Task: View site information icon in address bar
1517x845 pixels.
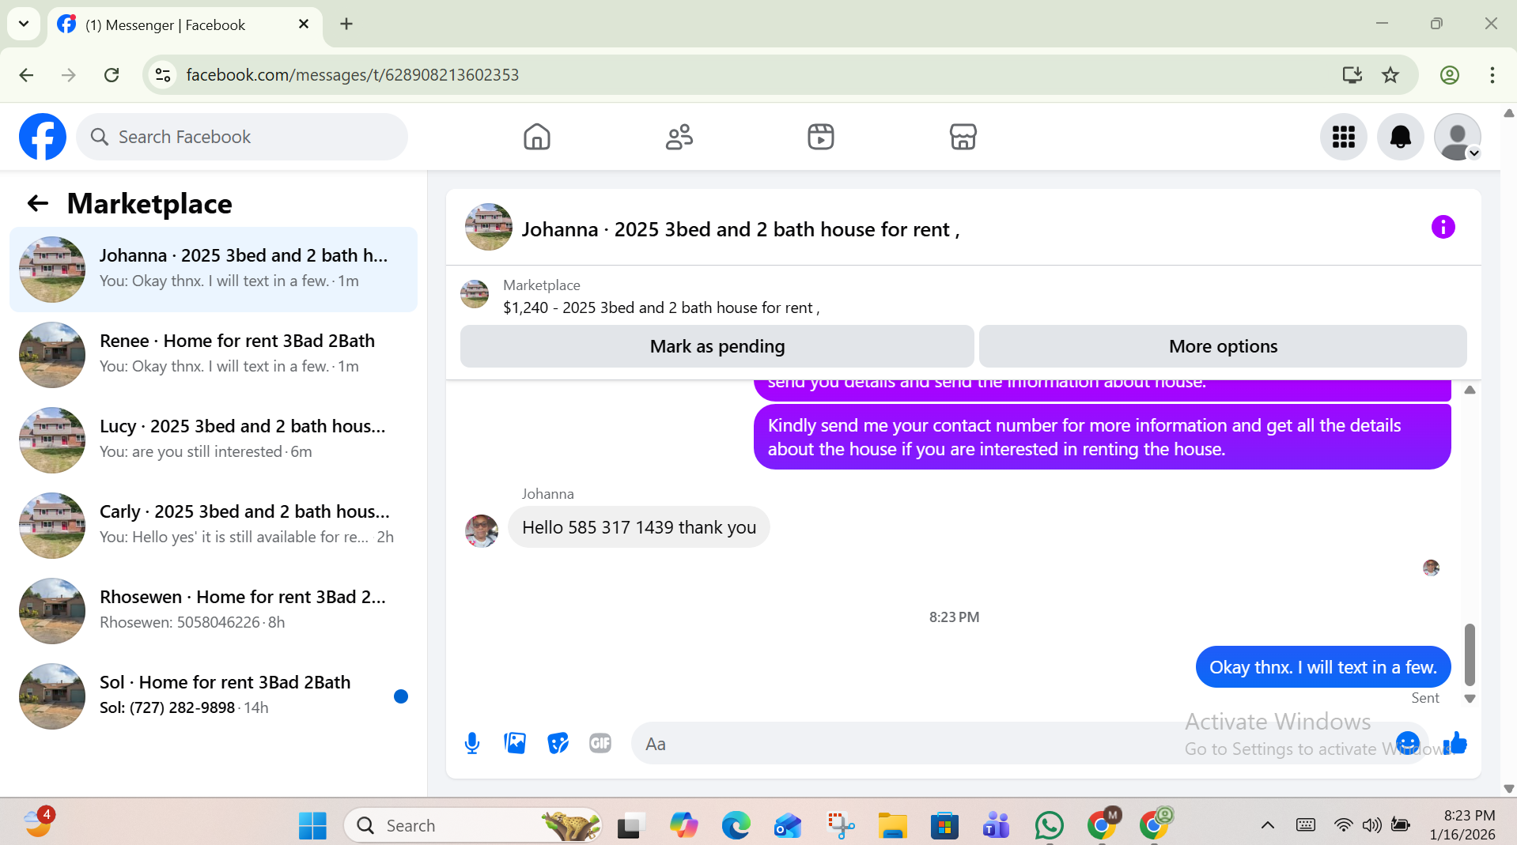Action: pyautogui.click(x=163, y=75)
